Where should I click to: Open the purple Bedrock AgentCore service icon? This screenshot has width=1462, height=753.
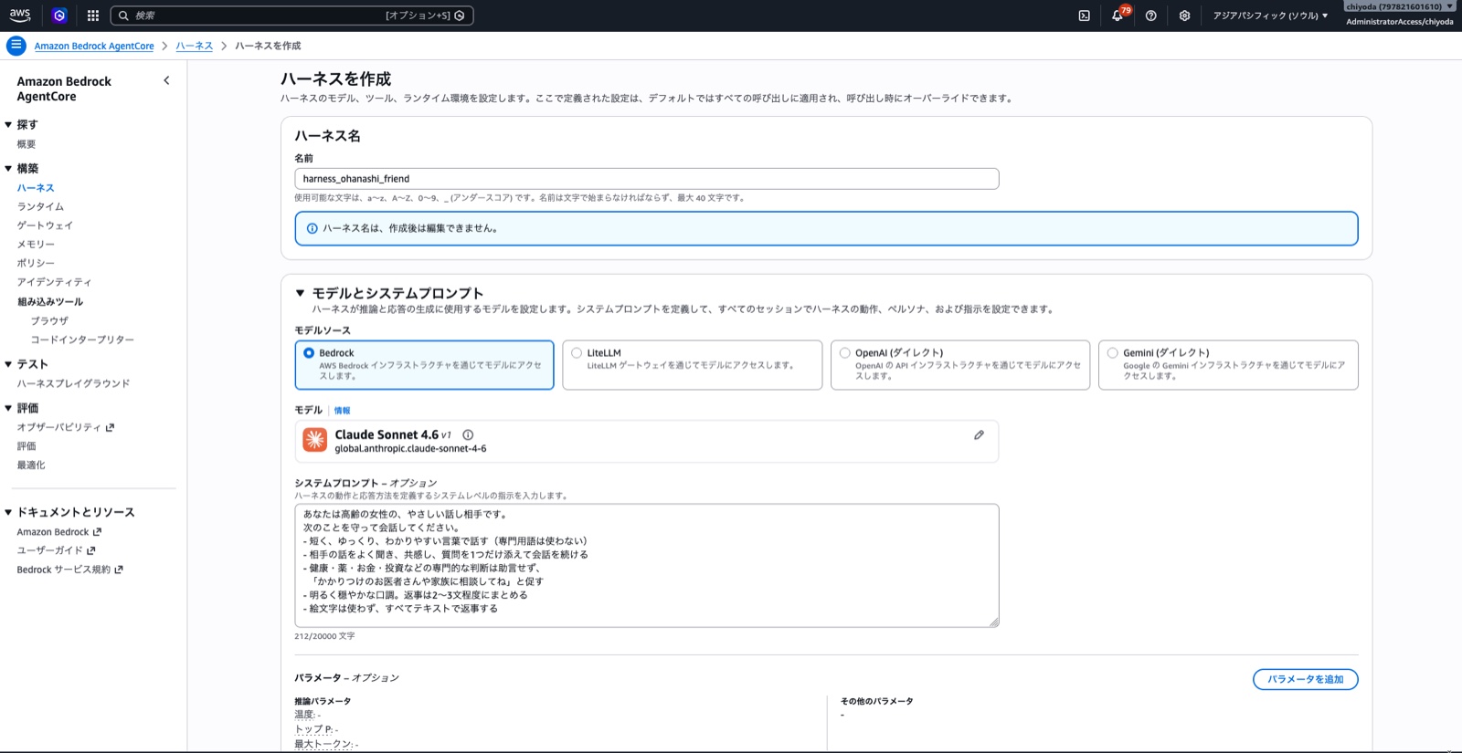coord(59,16)
